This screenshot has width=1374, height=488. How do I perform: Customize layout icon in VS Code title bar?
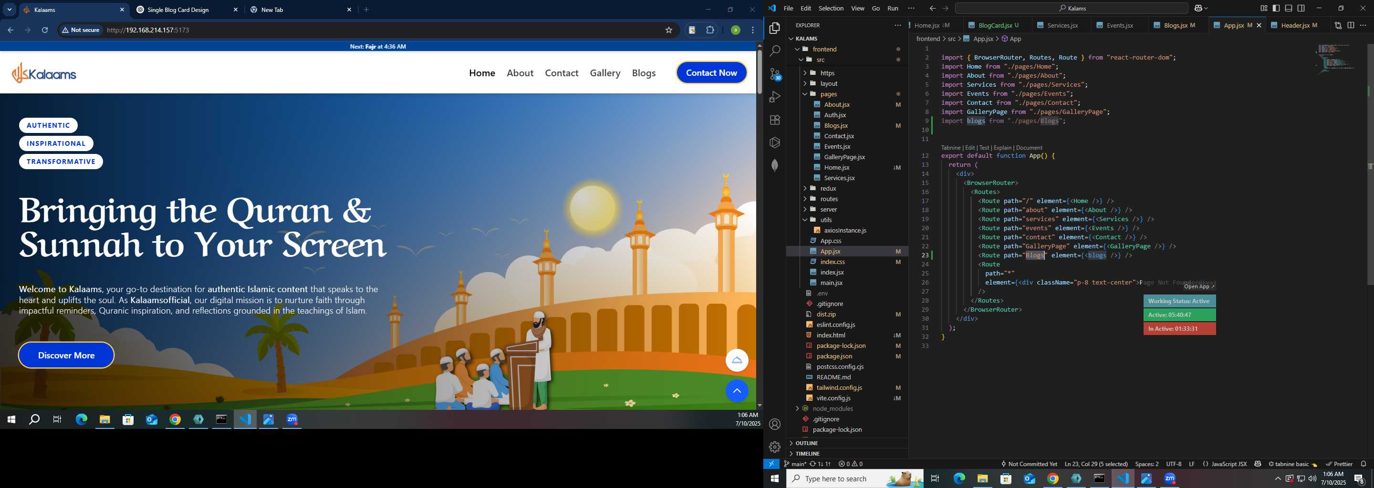[1264, 9]
